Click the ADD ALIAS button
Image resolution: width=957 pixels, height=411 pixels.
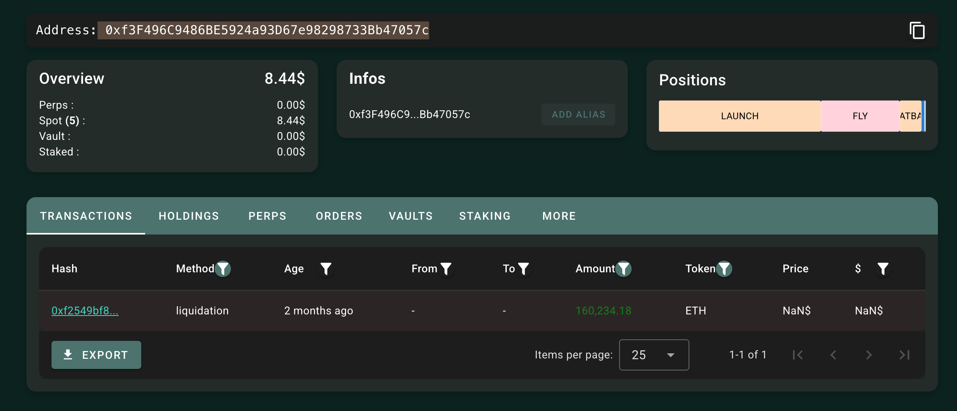tap(578, 114)
